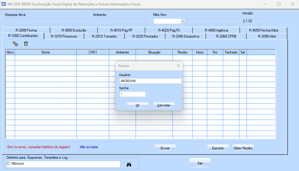Screen dimensions: 299x171
Task: Click the Versão field showing 2.1.02
Action: click(x=252, y=22)
